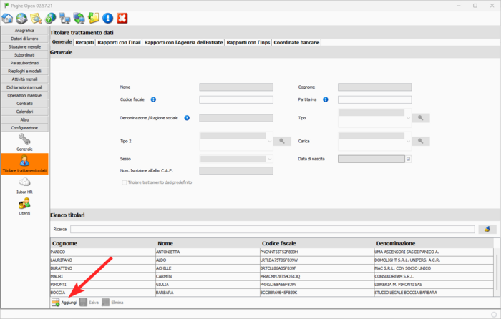Switch to the Coordinate bancarie tab
The height and width of the screenshot is (319, 501).
click(296, 42)
